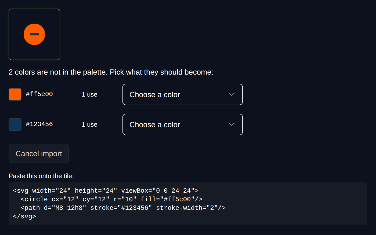Click the Cancel import button
The image size is (376, 235).
[39, 153]
